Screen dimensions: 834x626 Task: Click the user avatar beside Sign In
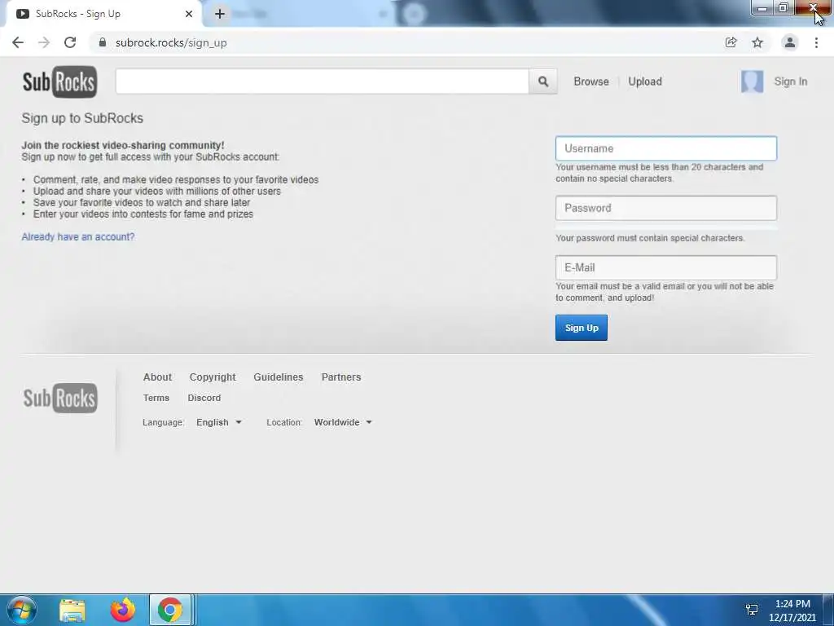click(752, 82)
